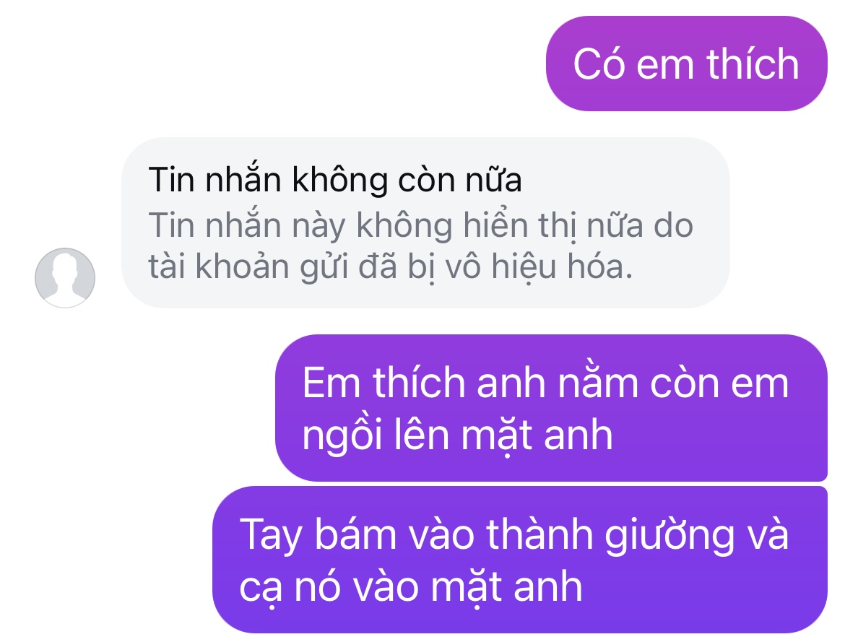The width and height of the screenshot is (845, 642).
Task: Select the purple bubble starting "Em thích anh"
Action: [551, 408]
